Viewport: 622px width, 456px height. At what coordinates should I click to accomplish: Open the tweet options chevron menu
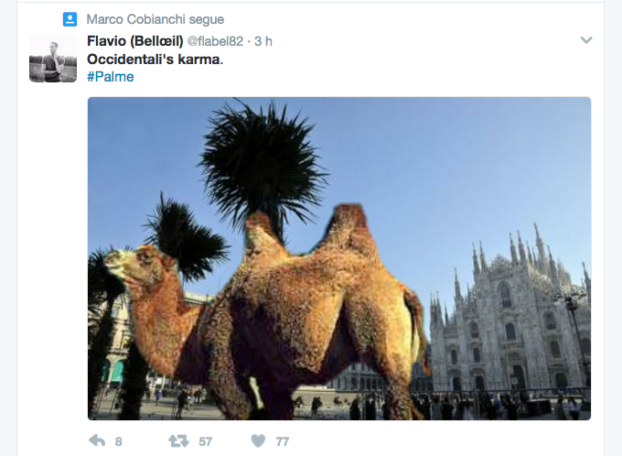586,39
